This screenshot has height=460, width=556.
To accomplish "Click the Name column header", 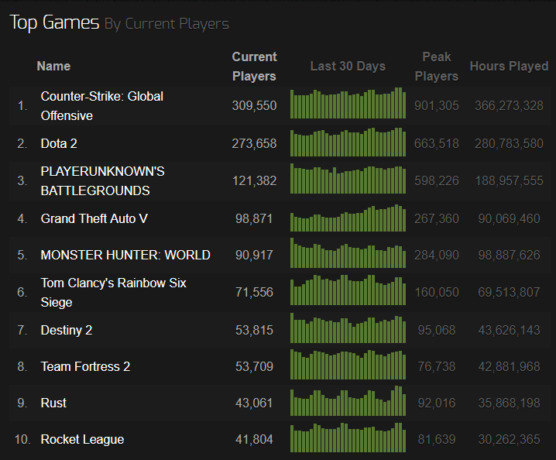I will [x=53, y=67].
